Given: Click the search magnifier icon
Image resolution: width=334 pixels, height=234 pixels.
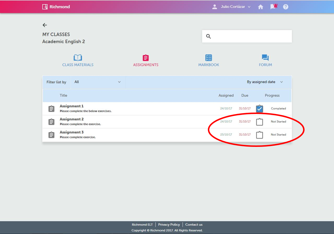Looking at the screenshot, I should [x=208, y=36].
